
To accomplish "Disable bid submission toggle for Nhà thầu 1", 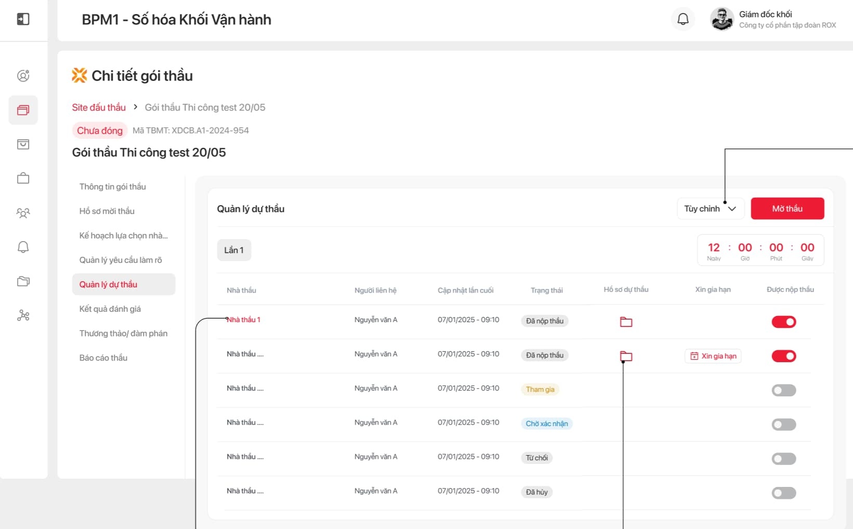I will point(783,322).
